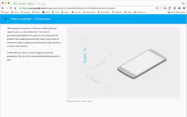Open the History bookmark

(x=76, y=12)
